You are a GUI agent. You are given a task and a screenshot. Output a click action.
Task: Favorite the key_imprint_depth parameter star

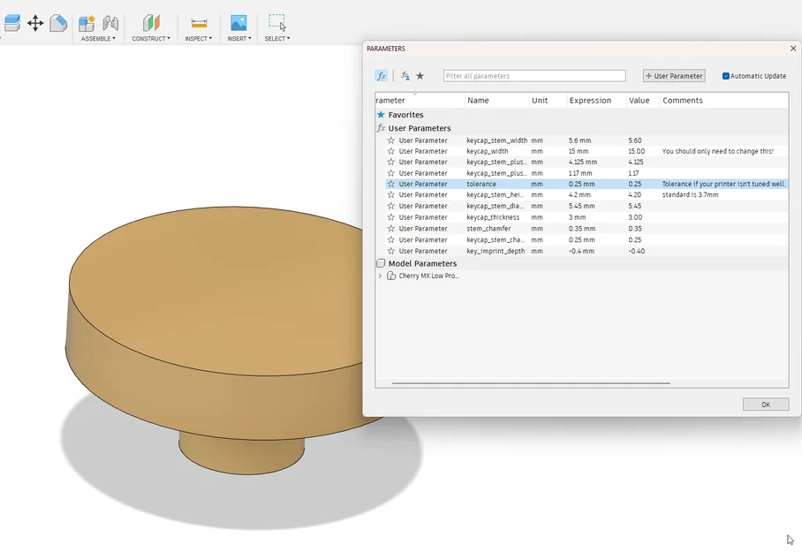tap(390, 251)
